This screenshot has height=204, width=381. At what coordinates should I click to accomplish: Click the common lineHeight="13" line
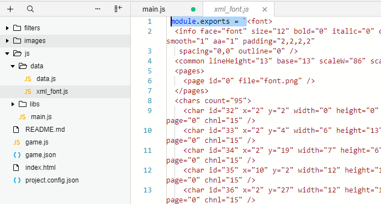(278, 61)
